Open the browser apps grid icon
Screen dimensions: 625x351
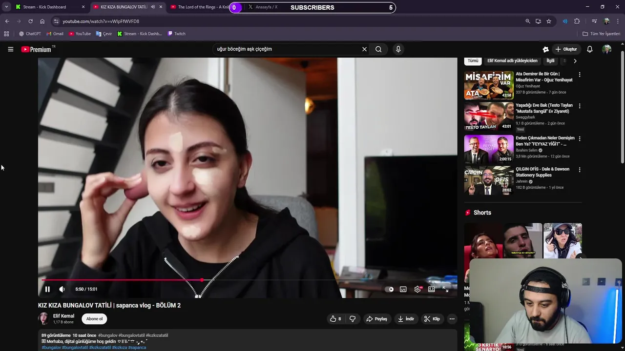[6, 34]
